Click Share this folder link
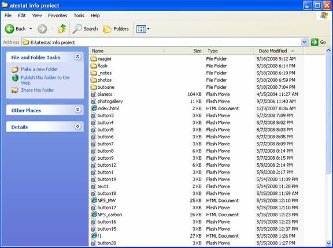The height and width of the screenshot is (248, 333). [x=38, y=90]
